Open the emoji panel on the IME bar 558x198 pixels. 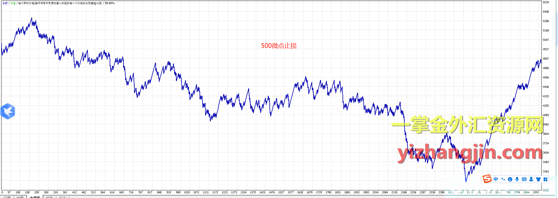[x=510, y=179]
